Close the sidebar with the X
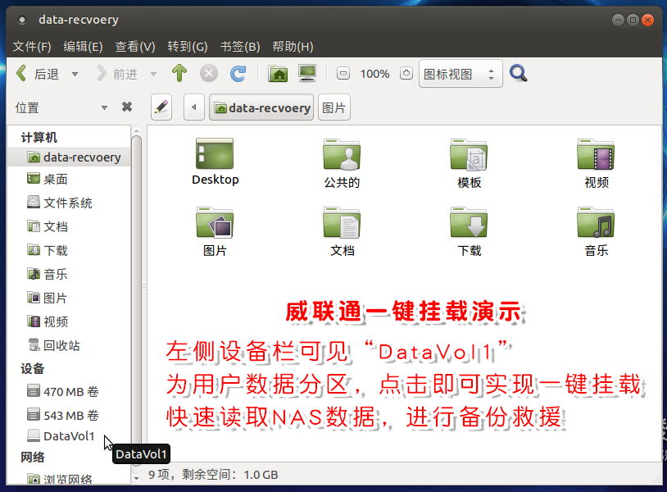Viewport: 667px width, 492px height. (x=127, y=107)
